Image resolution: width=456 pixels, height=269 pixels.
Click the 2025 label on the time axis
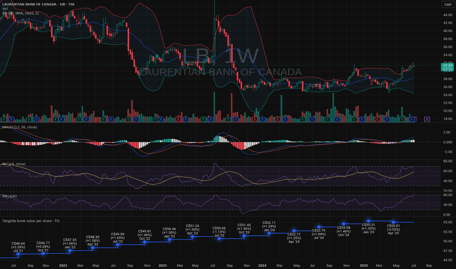click(364, 266)
